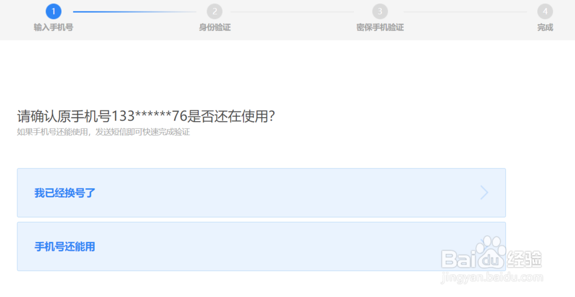Click the gray step 4 circle
The image size is (575, 297).
[x=545, y=11]
